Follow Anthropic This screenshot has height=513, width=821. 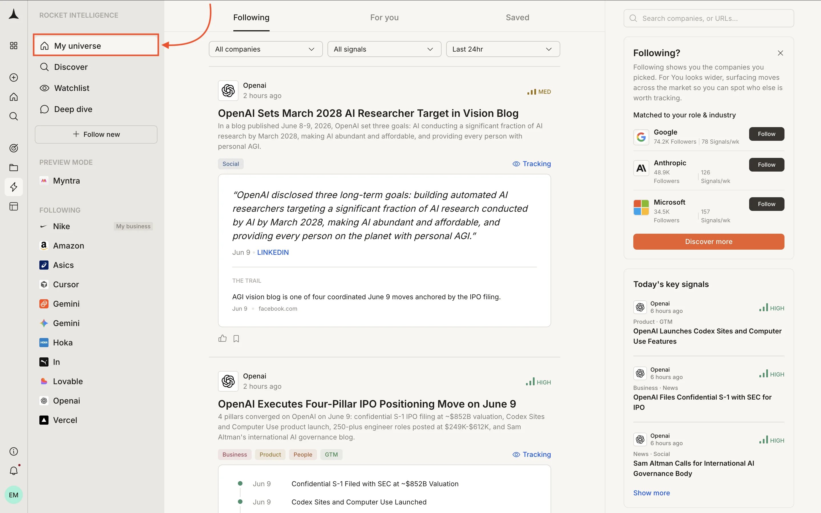[x=766, y=164]
